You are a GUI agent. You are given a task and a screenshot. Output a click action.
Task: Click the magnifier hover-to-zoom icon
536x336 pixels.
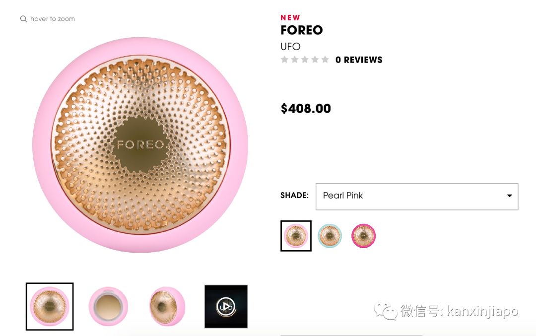23,19
